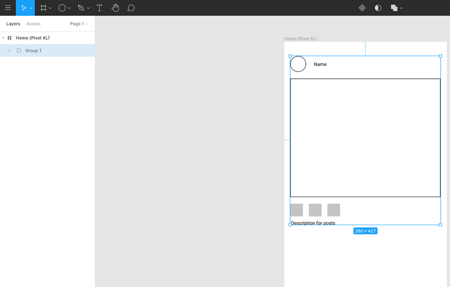Screen dimensions: 450x287
Task: Expand the Group 1 layer
Action: click(9, 51)
